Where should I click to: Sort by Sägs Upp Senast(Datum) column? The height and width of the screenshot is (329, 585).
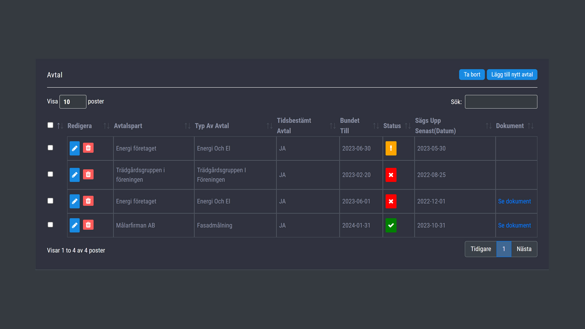coord(435,126)
